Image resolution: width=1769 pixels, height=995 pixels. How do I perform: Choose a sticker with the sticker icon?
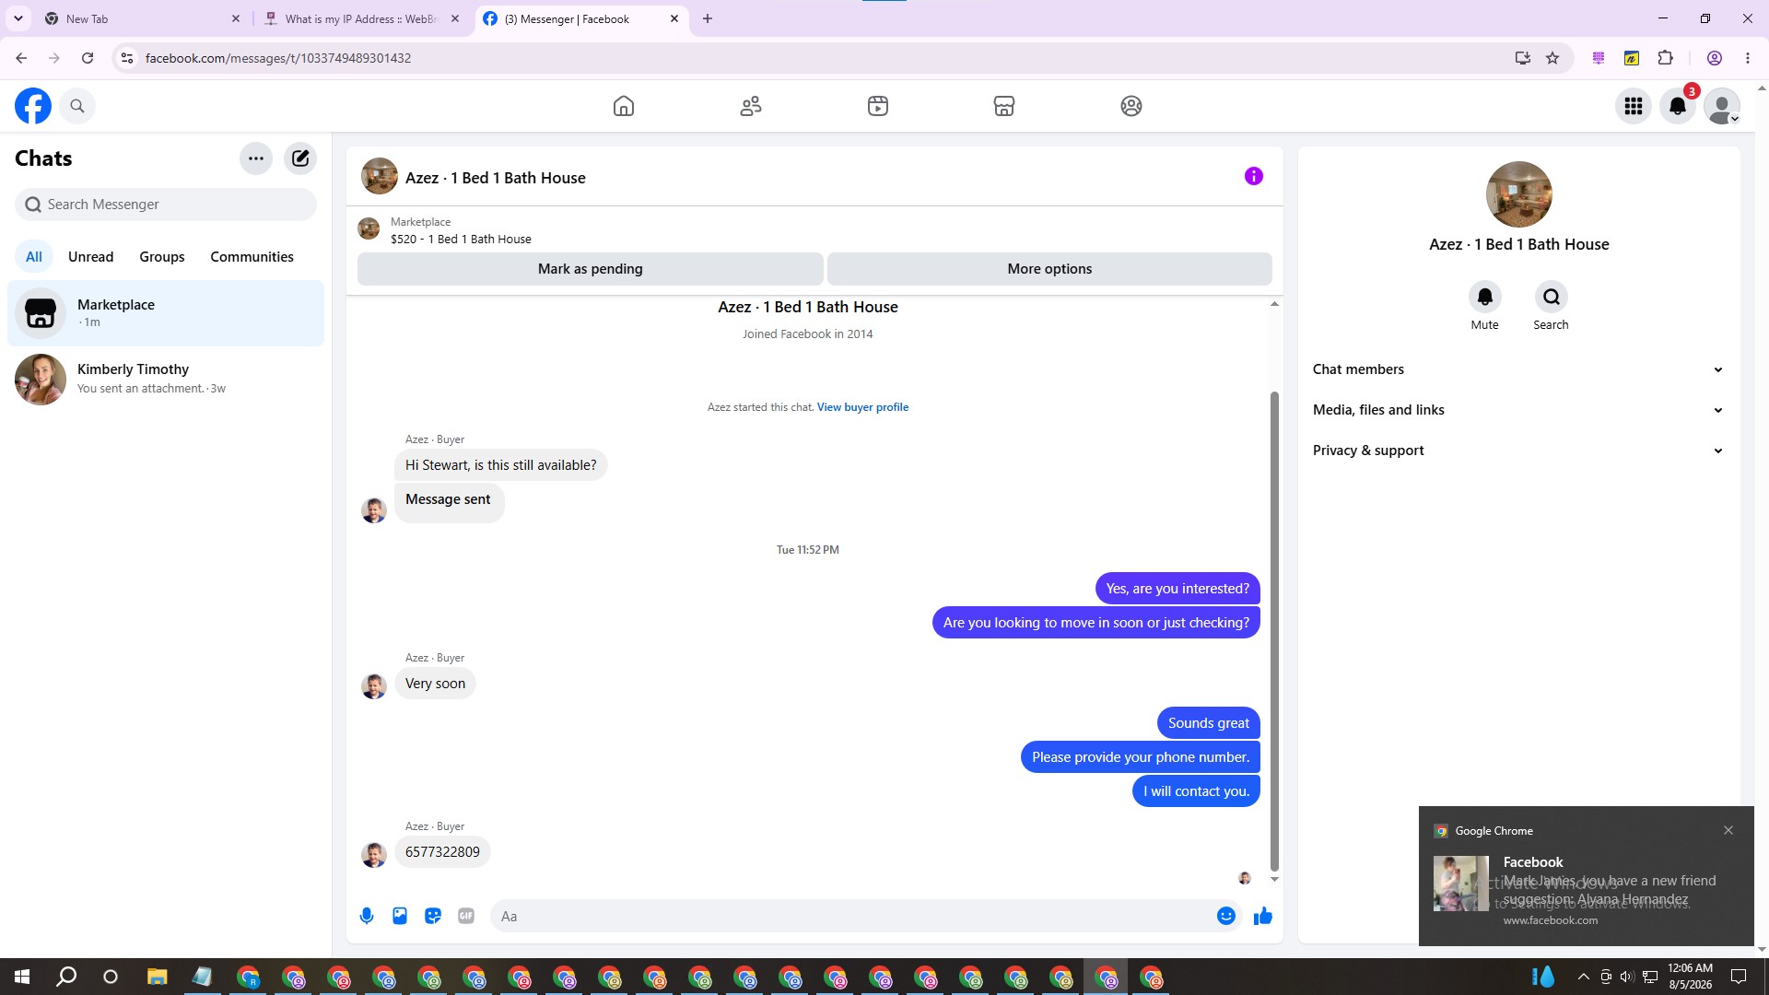[433, 916]
